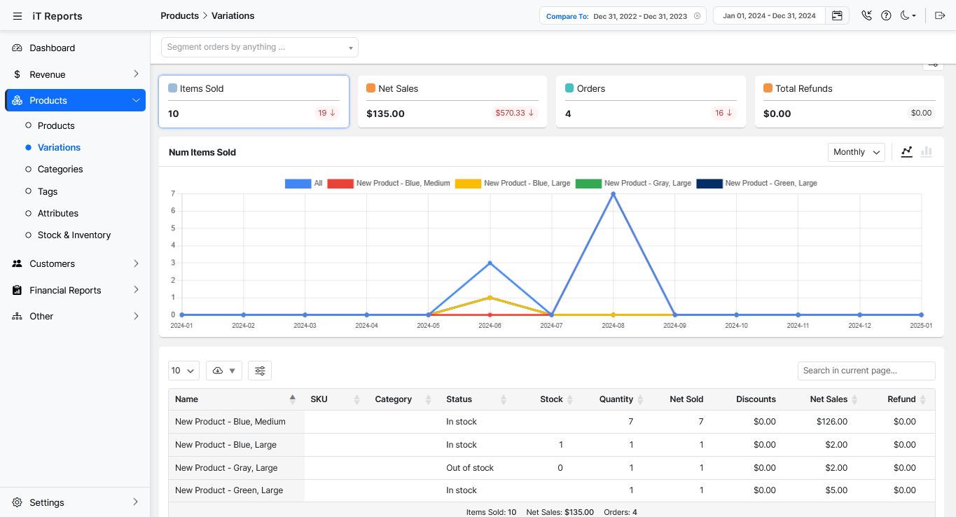Click the logout icon in the header

click(940, 15)
